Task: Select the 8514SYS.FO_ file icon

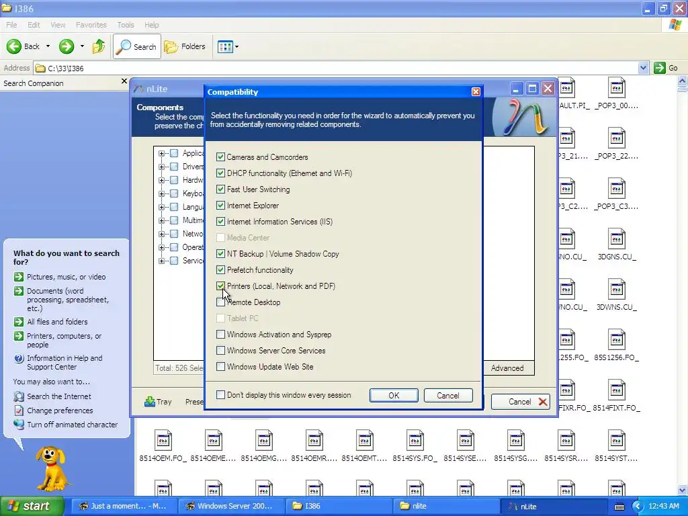Action: pos(415,440)
